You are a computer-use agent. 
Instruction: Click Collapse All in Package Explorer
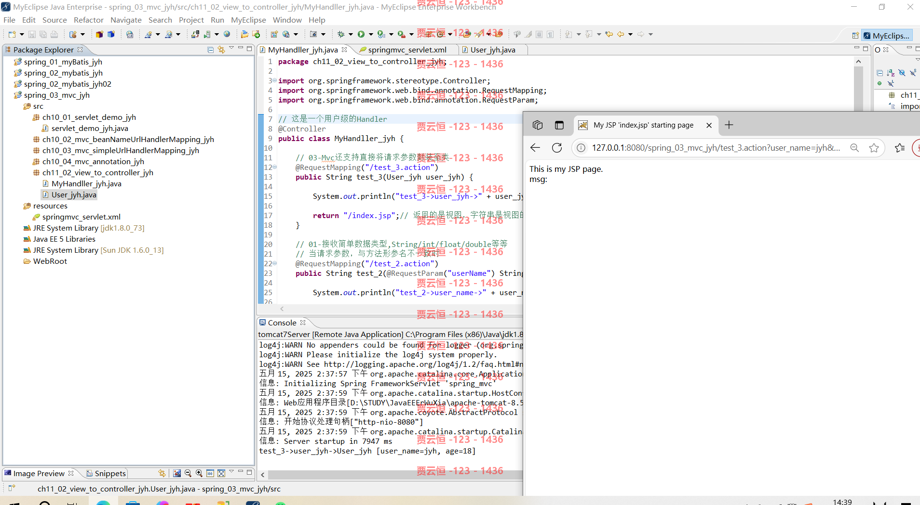click(x=211, y=50)
